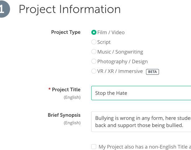Select Music / Songwriting radio button
Screen dimensions: 191x150
point(94,52)
